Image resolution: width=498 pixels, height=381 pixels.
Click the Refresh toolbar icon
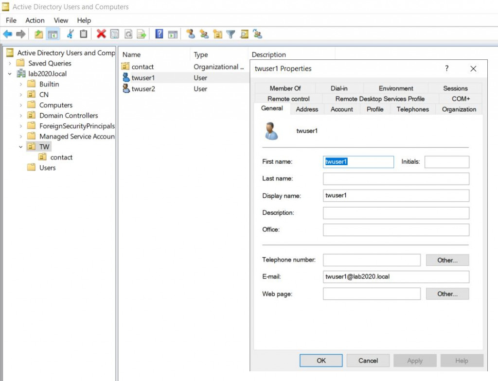pos(128,34)
